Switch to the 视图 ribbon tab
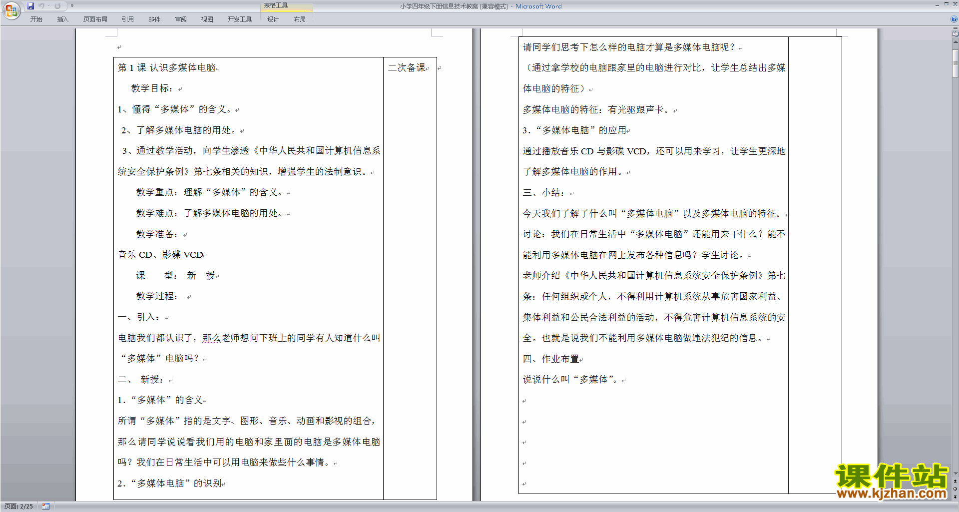The height and width of the screenshot is (512, 959). 207,19
